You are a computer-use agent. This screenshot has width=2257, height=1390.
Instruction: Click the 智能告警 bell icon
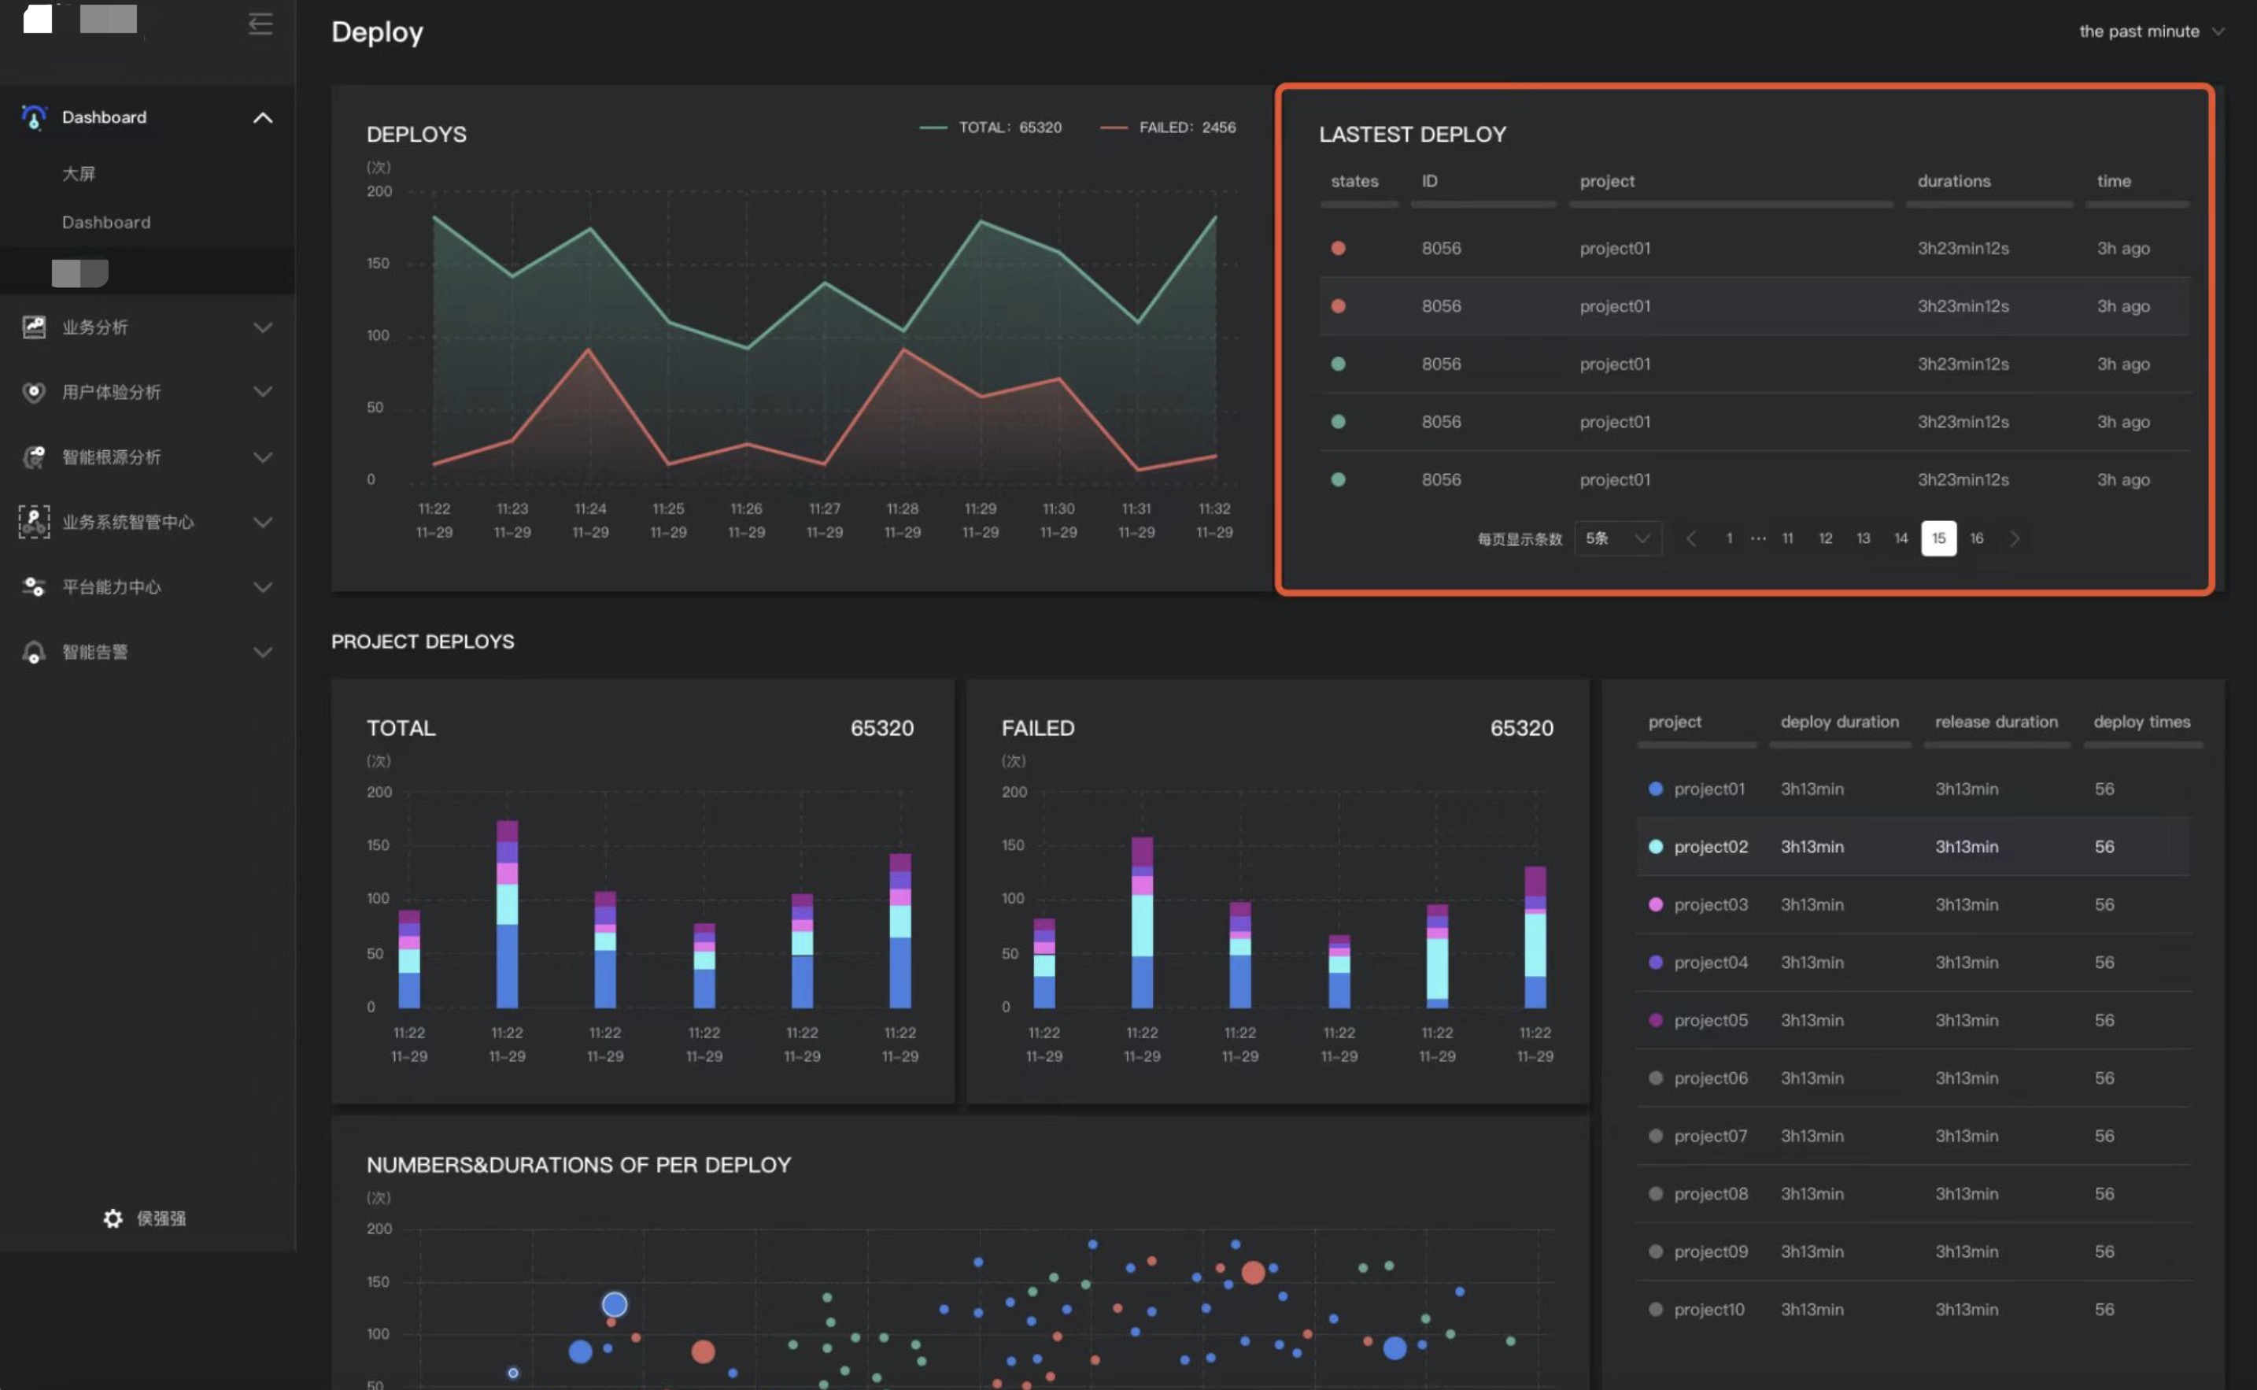(34, 652)
